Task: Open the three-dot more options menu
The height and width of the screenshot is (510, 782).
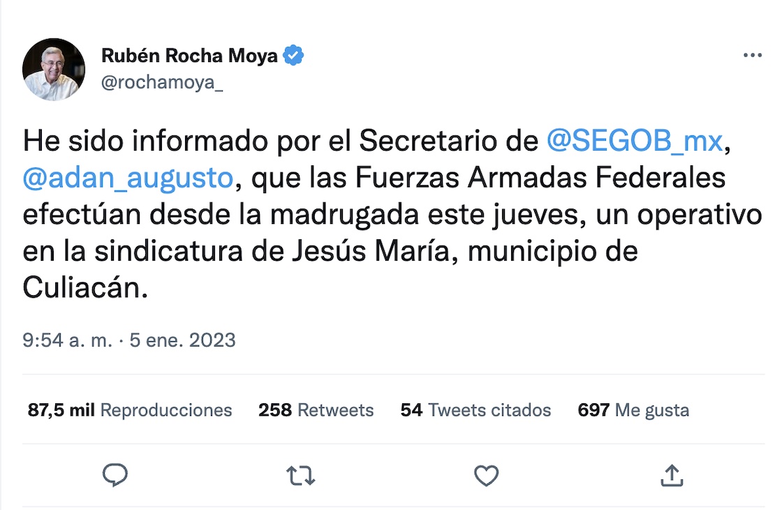Action: click(752, 56)
